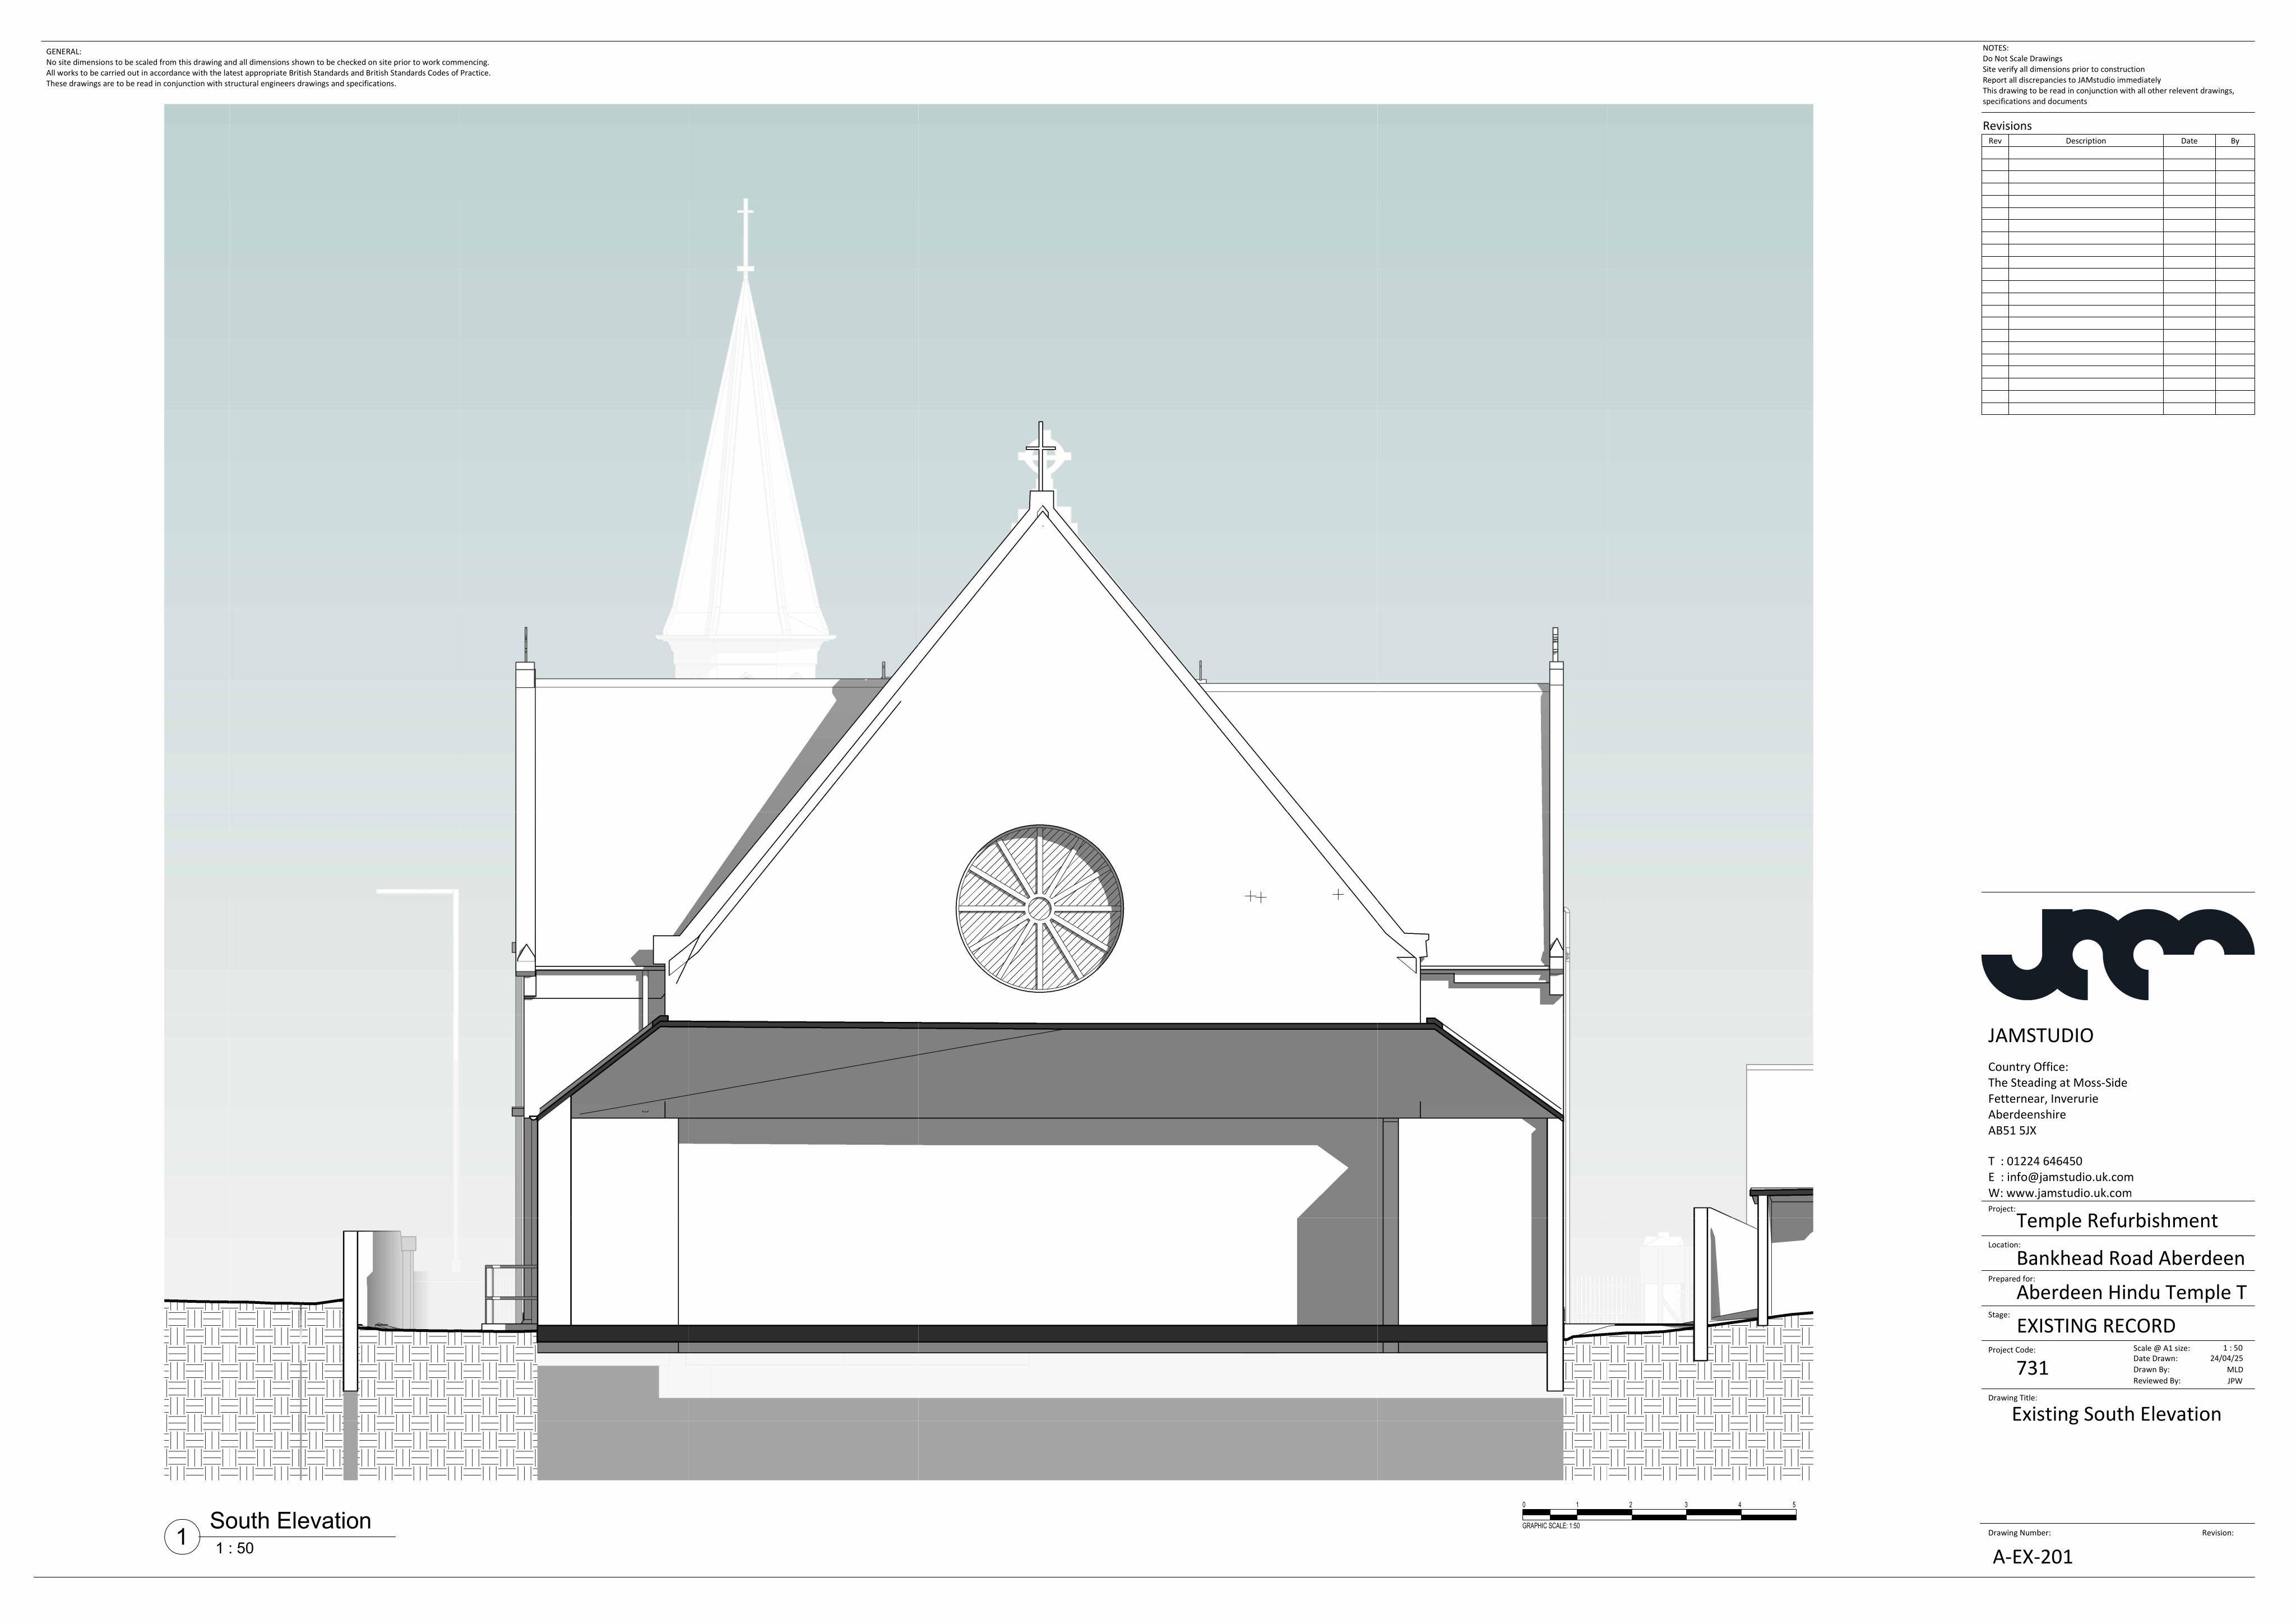2296x1624 pixels.
Task: Click the graphic scale bar
Action: [x=1658, y=1515]
